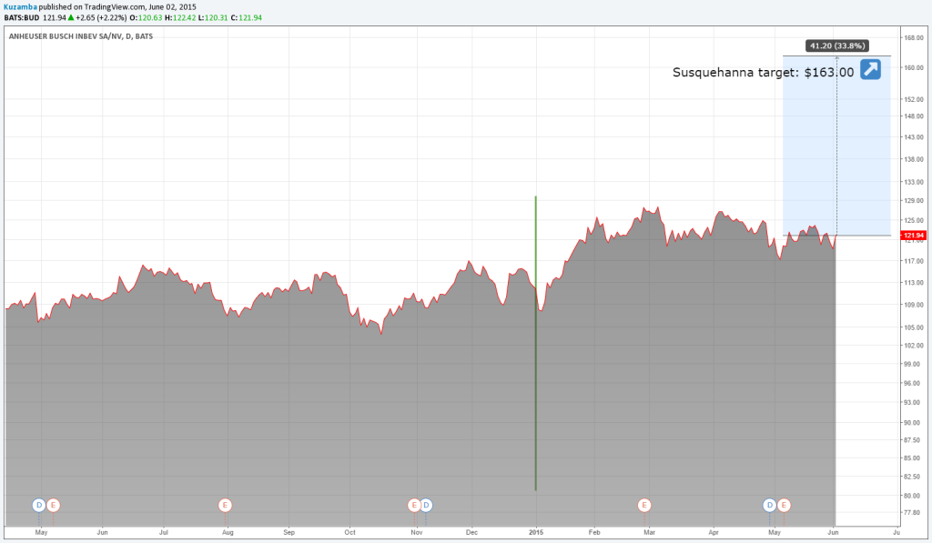
Task: Click the 168.00 price axis label
Action: click(x=914, y=38)
